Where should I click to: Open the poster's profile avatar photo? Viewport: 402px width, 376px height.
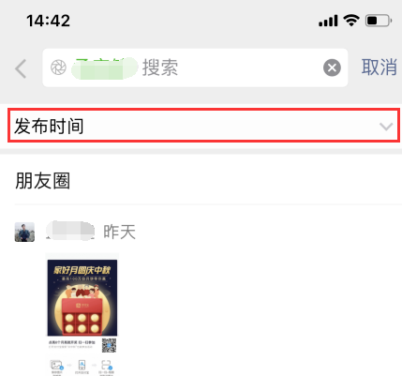click(x=24, y=232)
